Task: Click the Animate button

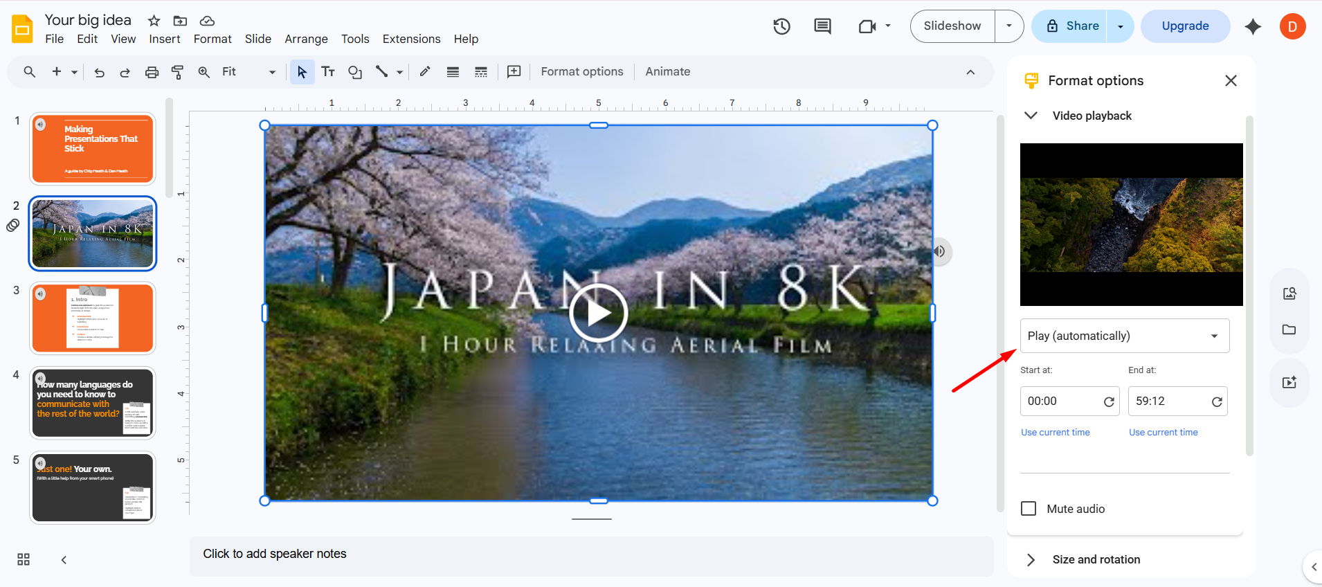Action: coord(668,72)
